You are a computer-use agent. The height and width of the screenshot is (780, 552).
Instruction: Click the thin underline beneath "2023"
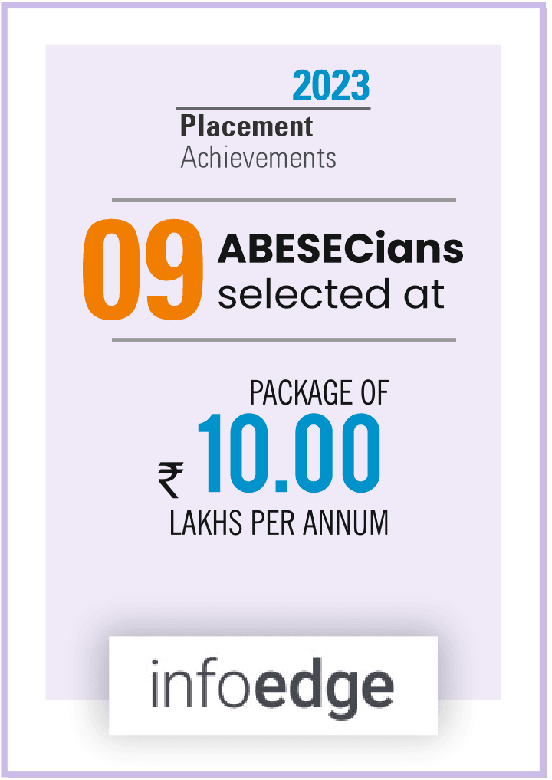pos(273,108)
